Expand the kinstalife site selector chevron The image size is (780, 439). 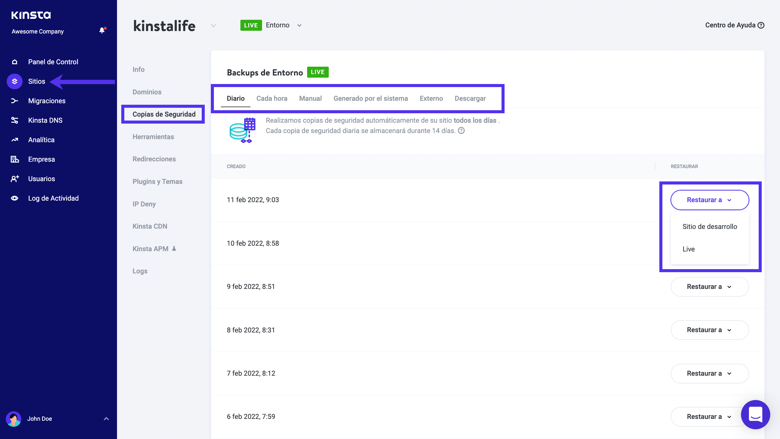coord(213,26)
